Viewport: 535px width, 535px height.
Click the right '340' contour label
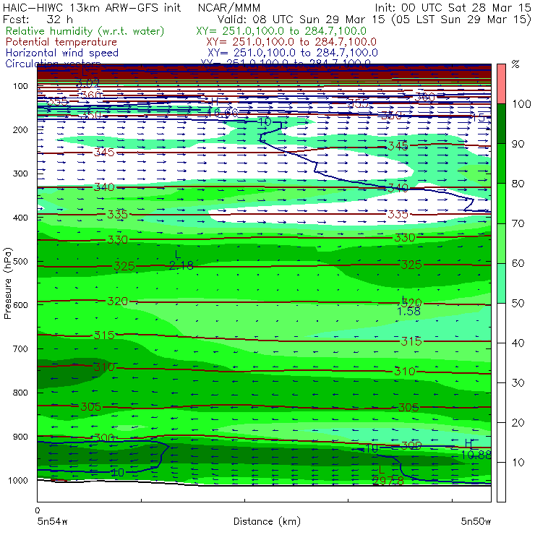coord(398,188)
